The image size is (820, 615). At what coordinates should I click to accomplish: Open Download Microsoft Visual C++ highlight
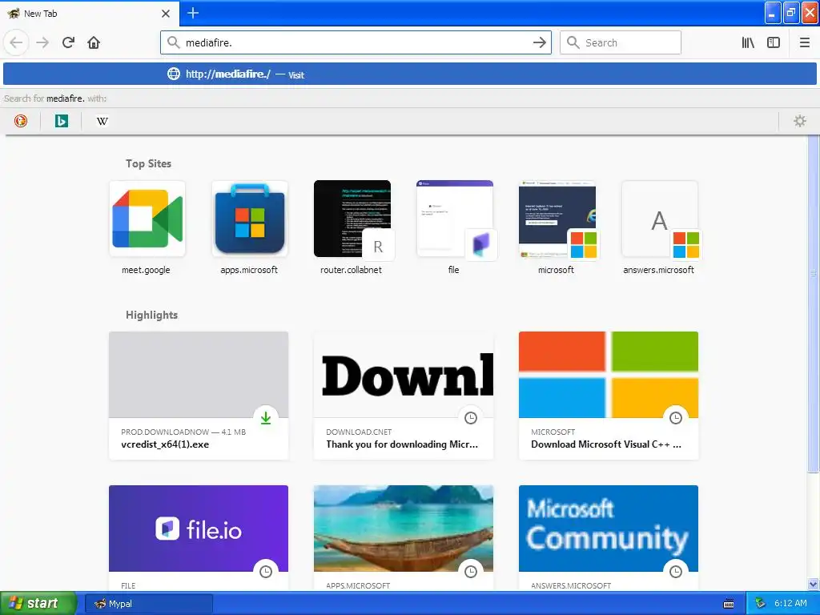tap(609, 396)
